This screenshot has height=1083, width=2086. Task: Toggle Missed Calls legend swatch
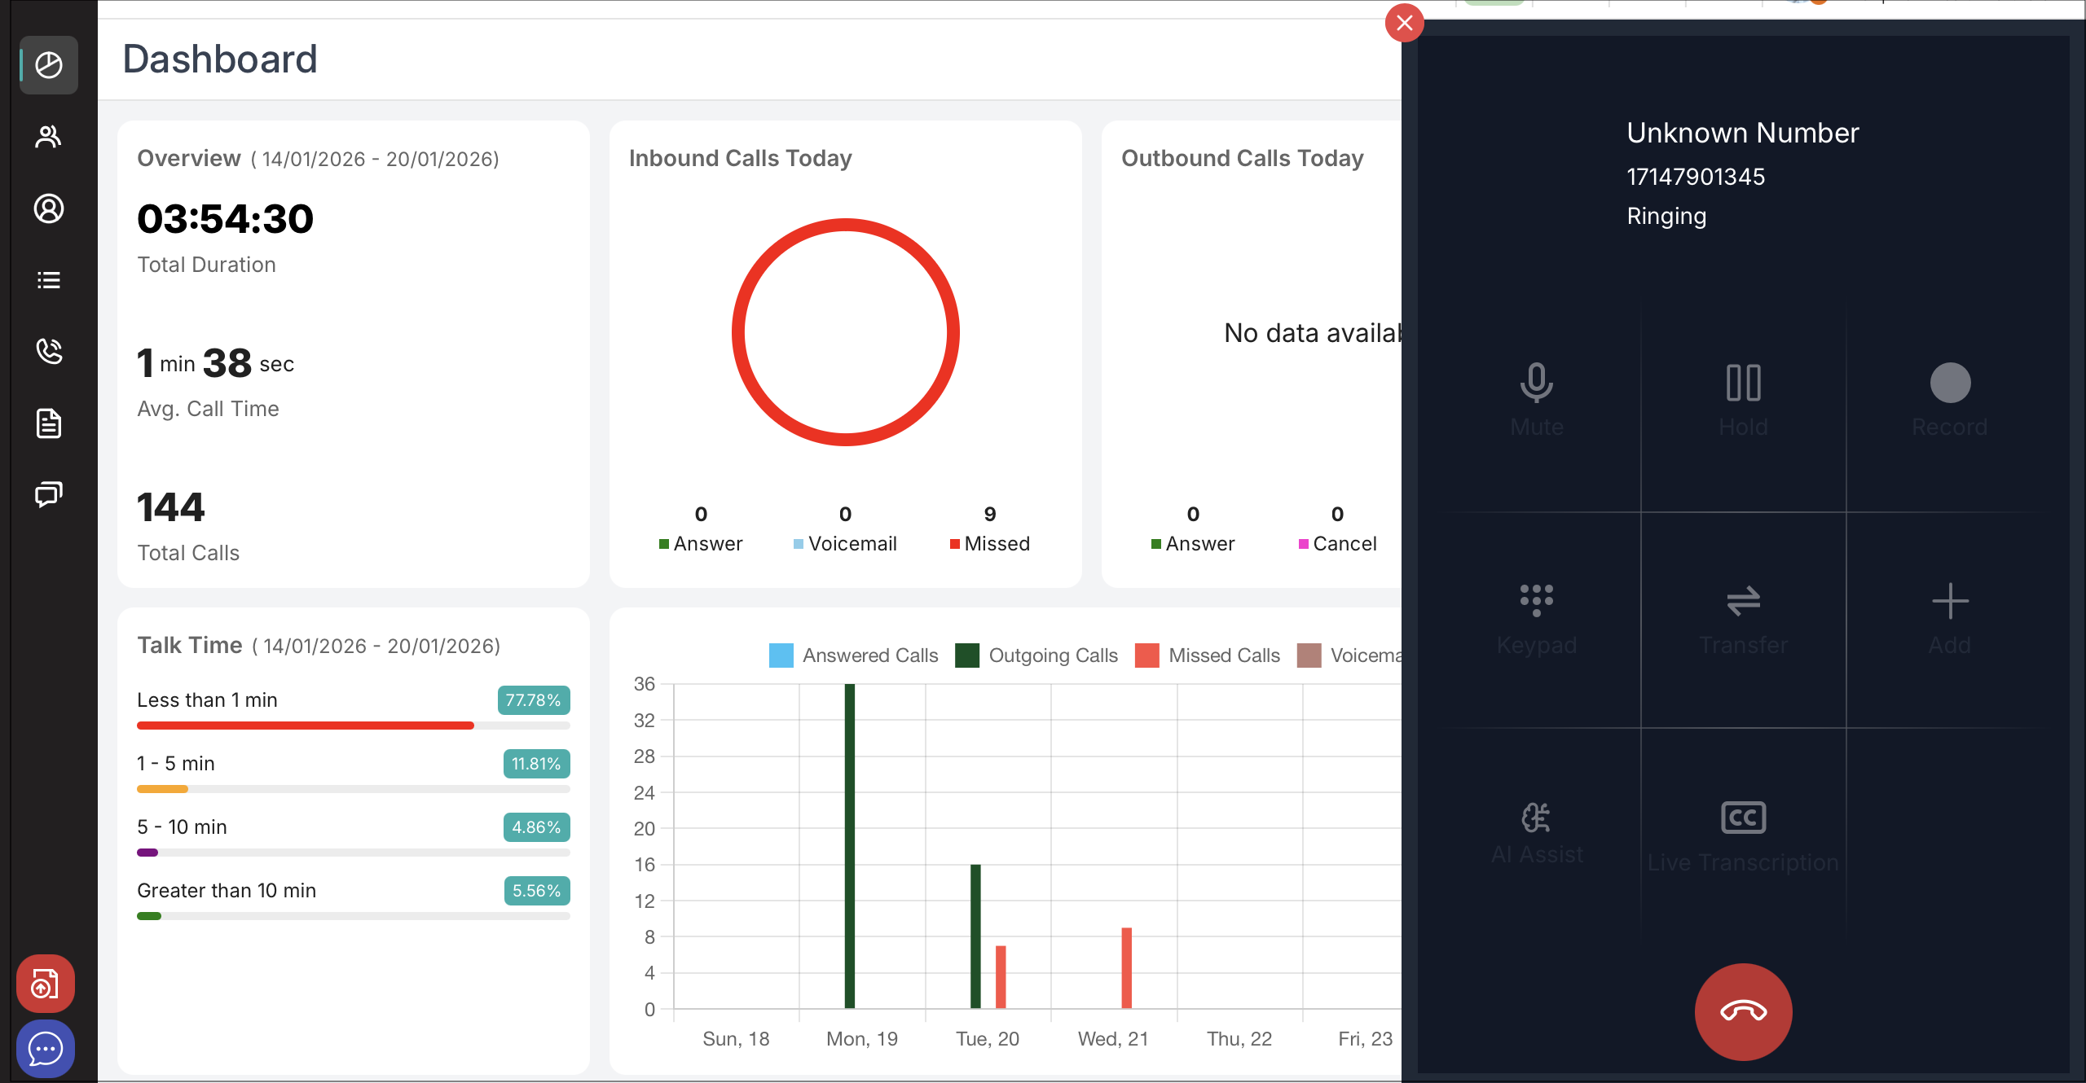[x=1146, y=655]
